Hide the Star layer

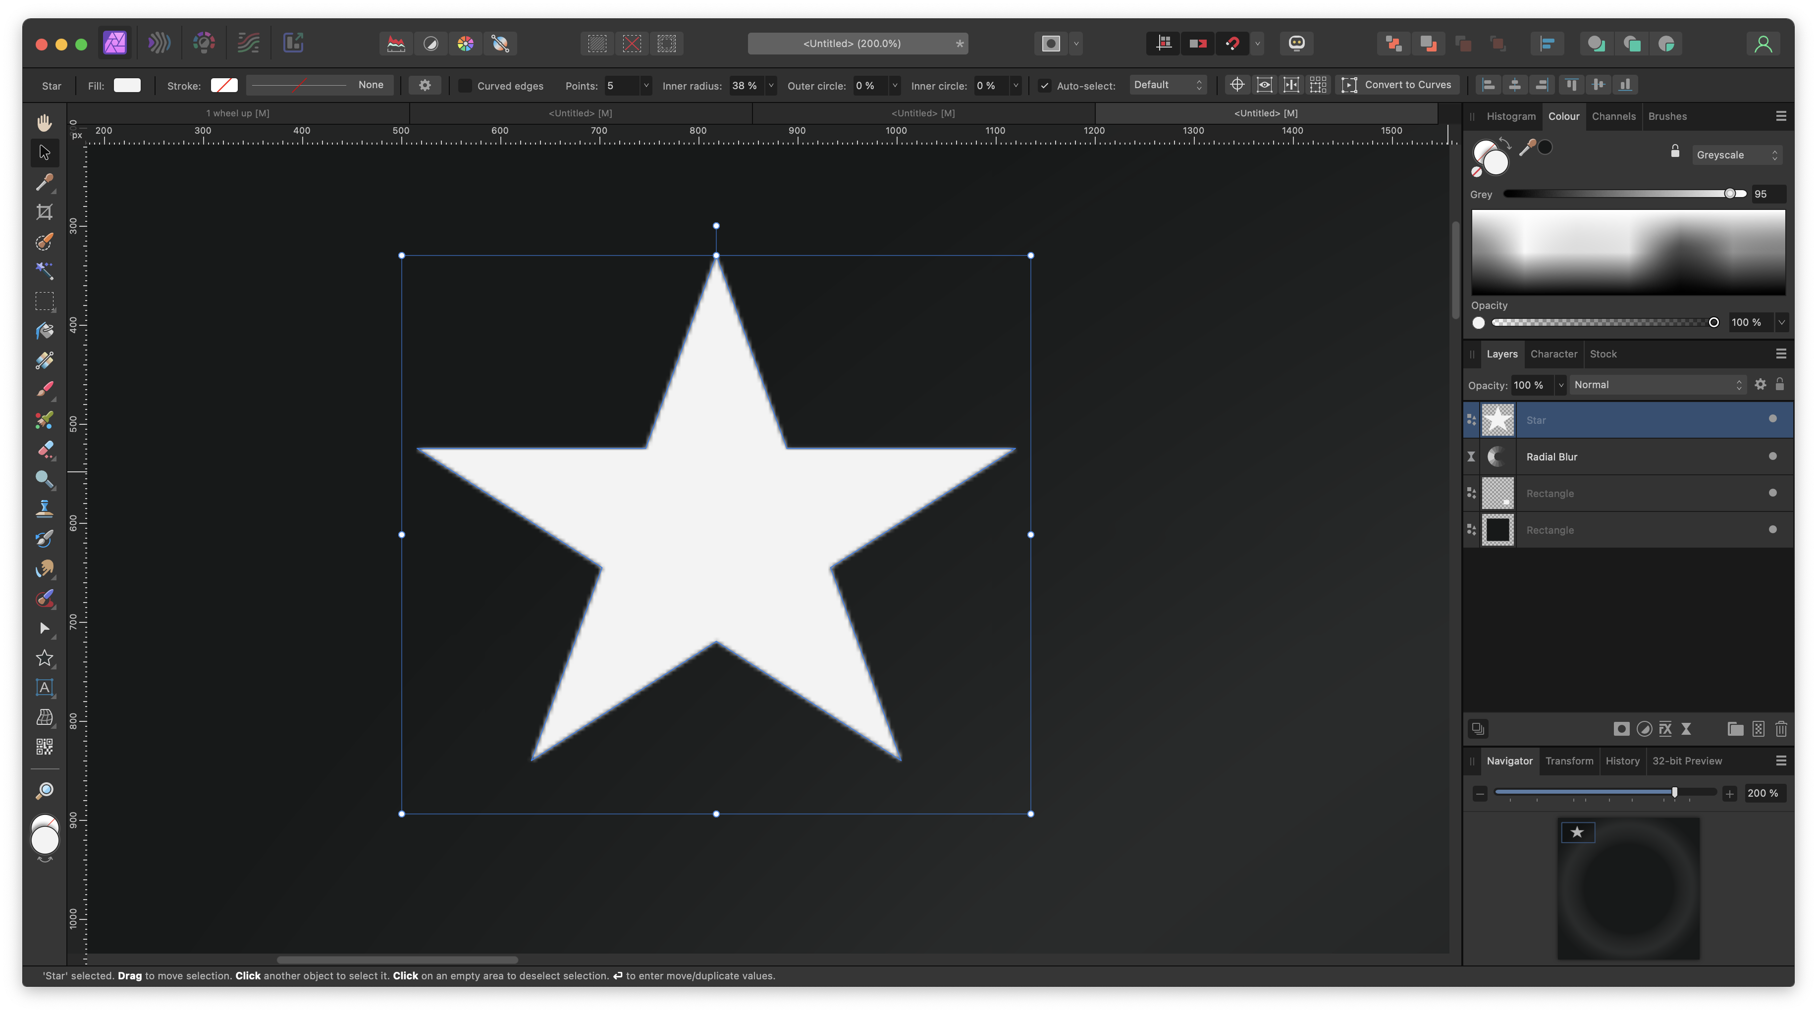coord(1772,419)
